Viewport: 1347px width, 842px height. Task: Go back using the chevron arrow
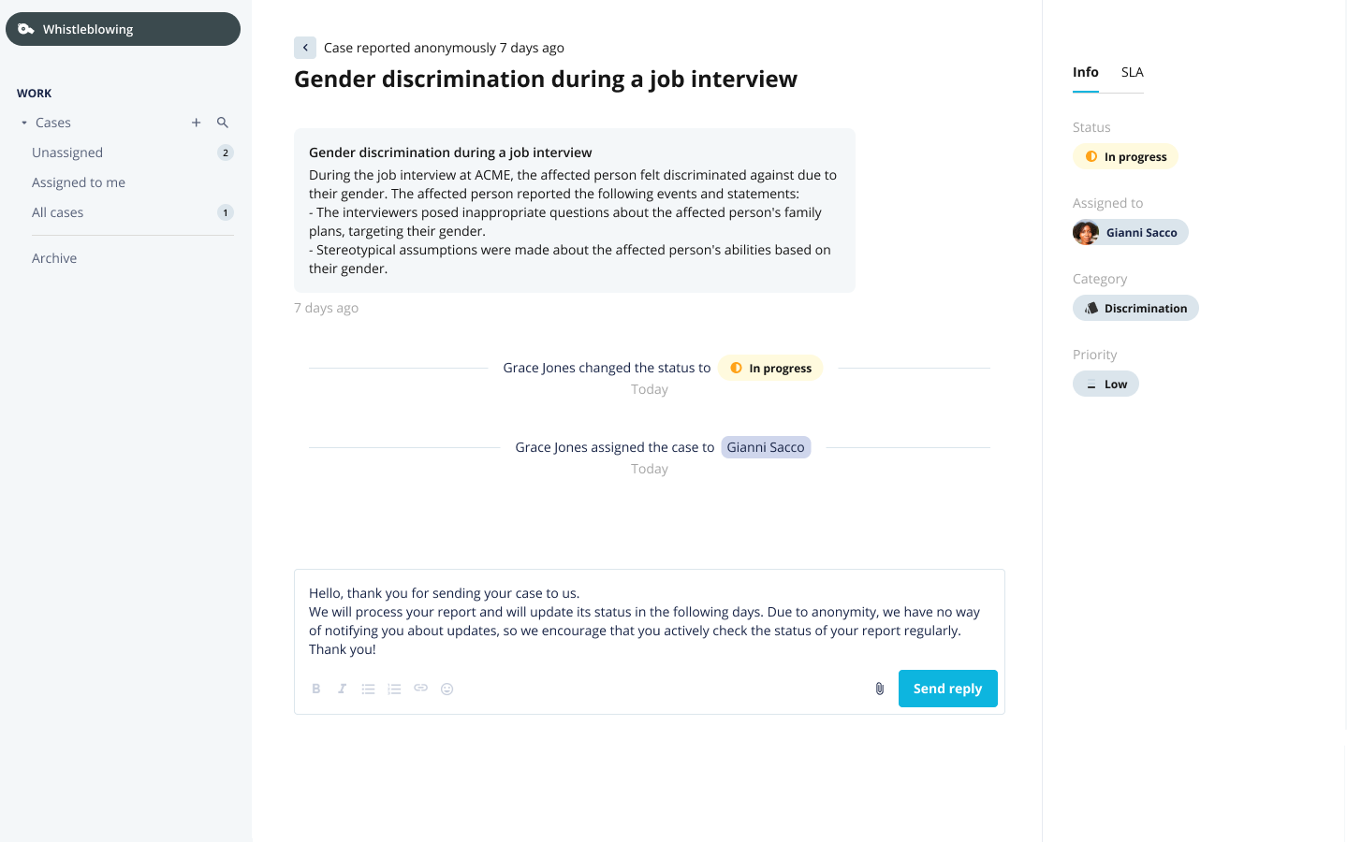305,48
